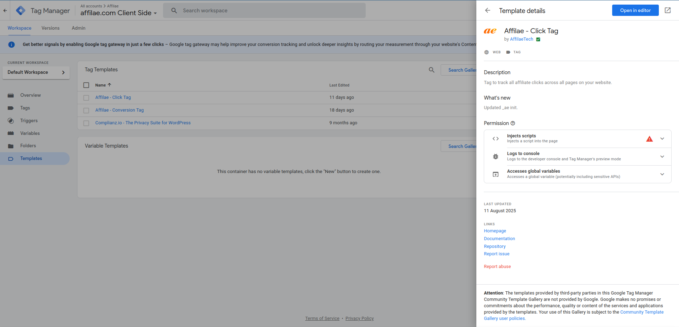Expand the Accesses global variables chevron
This screenshot has width=679, height=327.
662,174
